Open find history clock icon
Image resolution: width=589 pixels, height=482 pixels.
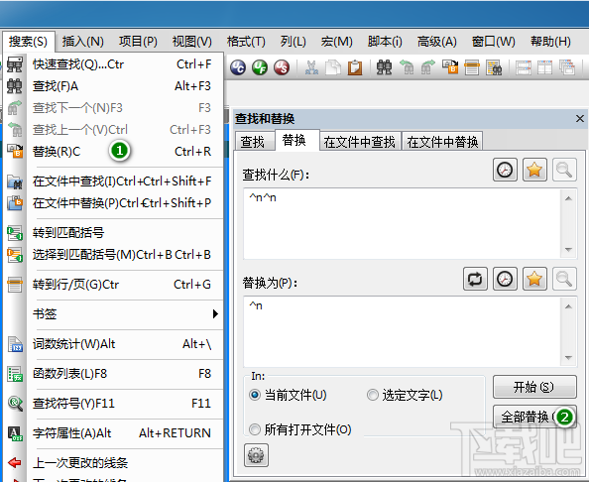(505, 170)
